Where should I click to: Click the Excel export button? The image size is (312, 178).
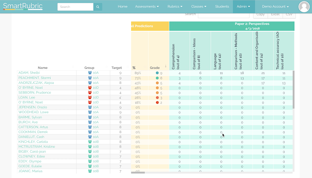pos(275,15)
